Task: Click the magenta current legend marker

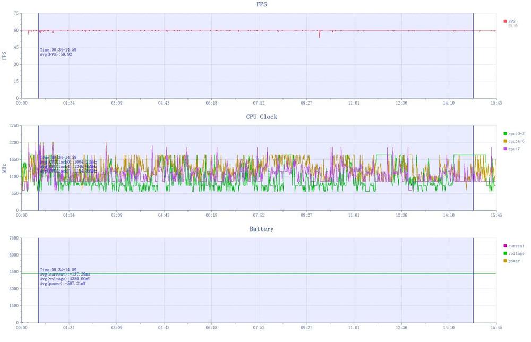Action: point(505,246)
